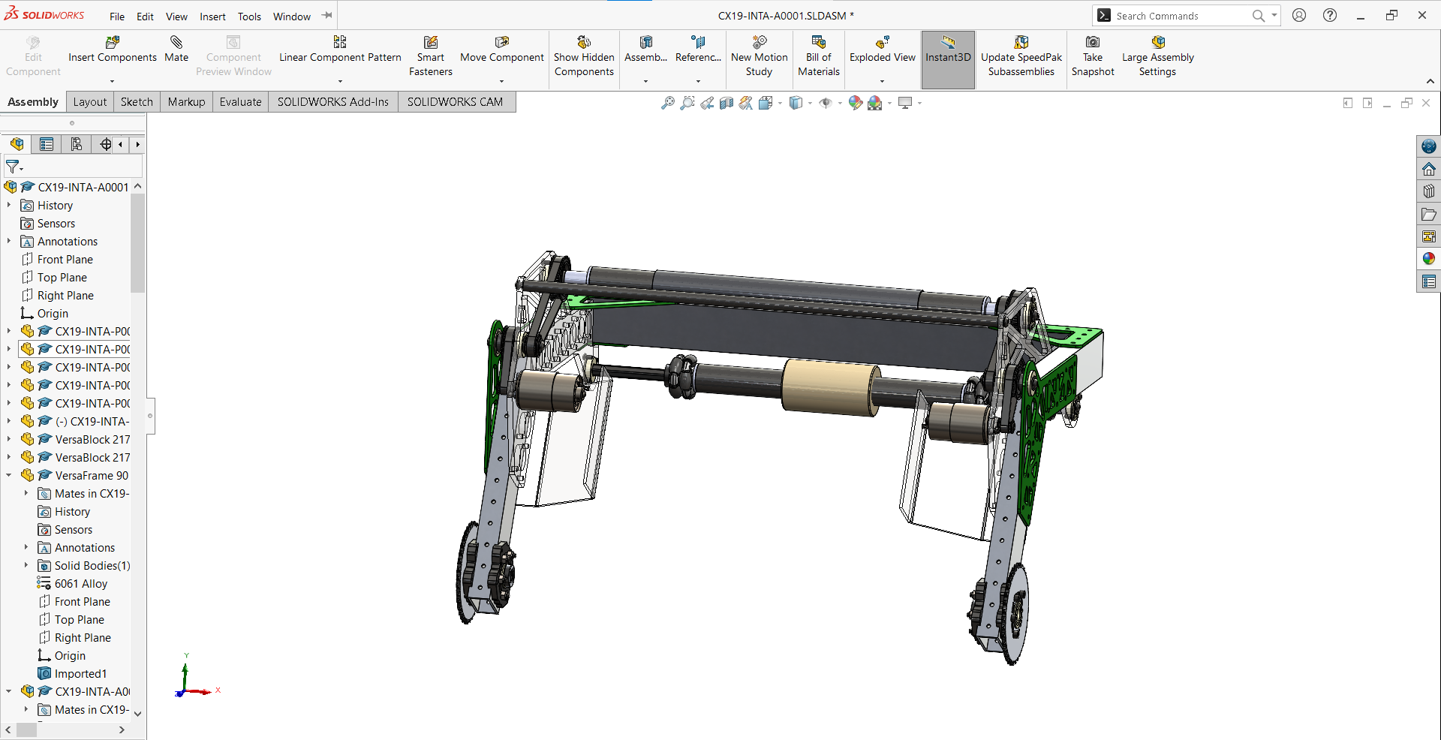This screenshot has width=1441, height=740.
Task: Open the Appearances panel in the task pane
Action: (x=1429, y=258)
